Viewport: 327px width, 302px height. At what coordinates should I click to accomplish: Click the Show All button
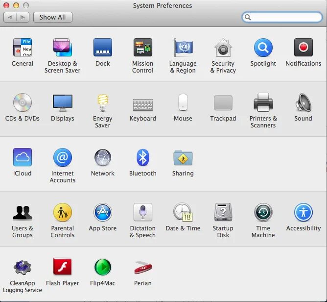click(53, 17)
